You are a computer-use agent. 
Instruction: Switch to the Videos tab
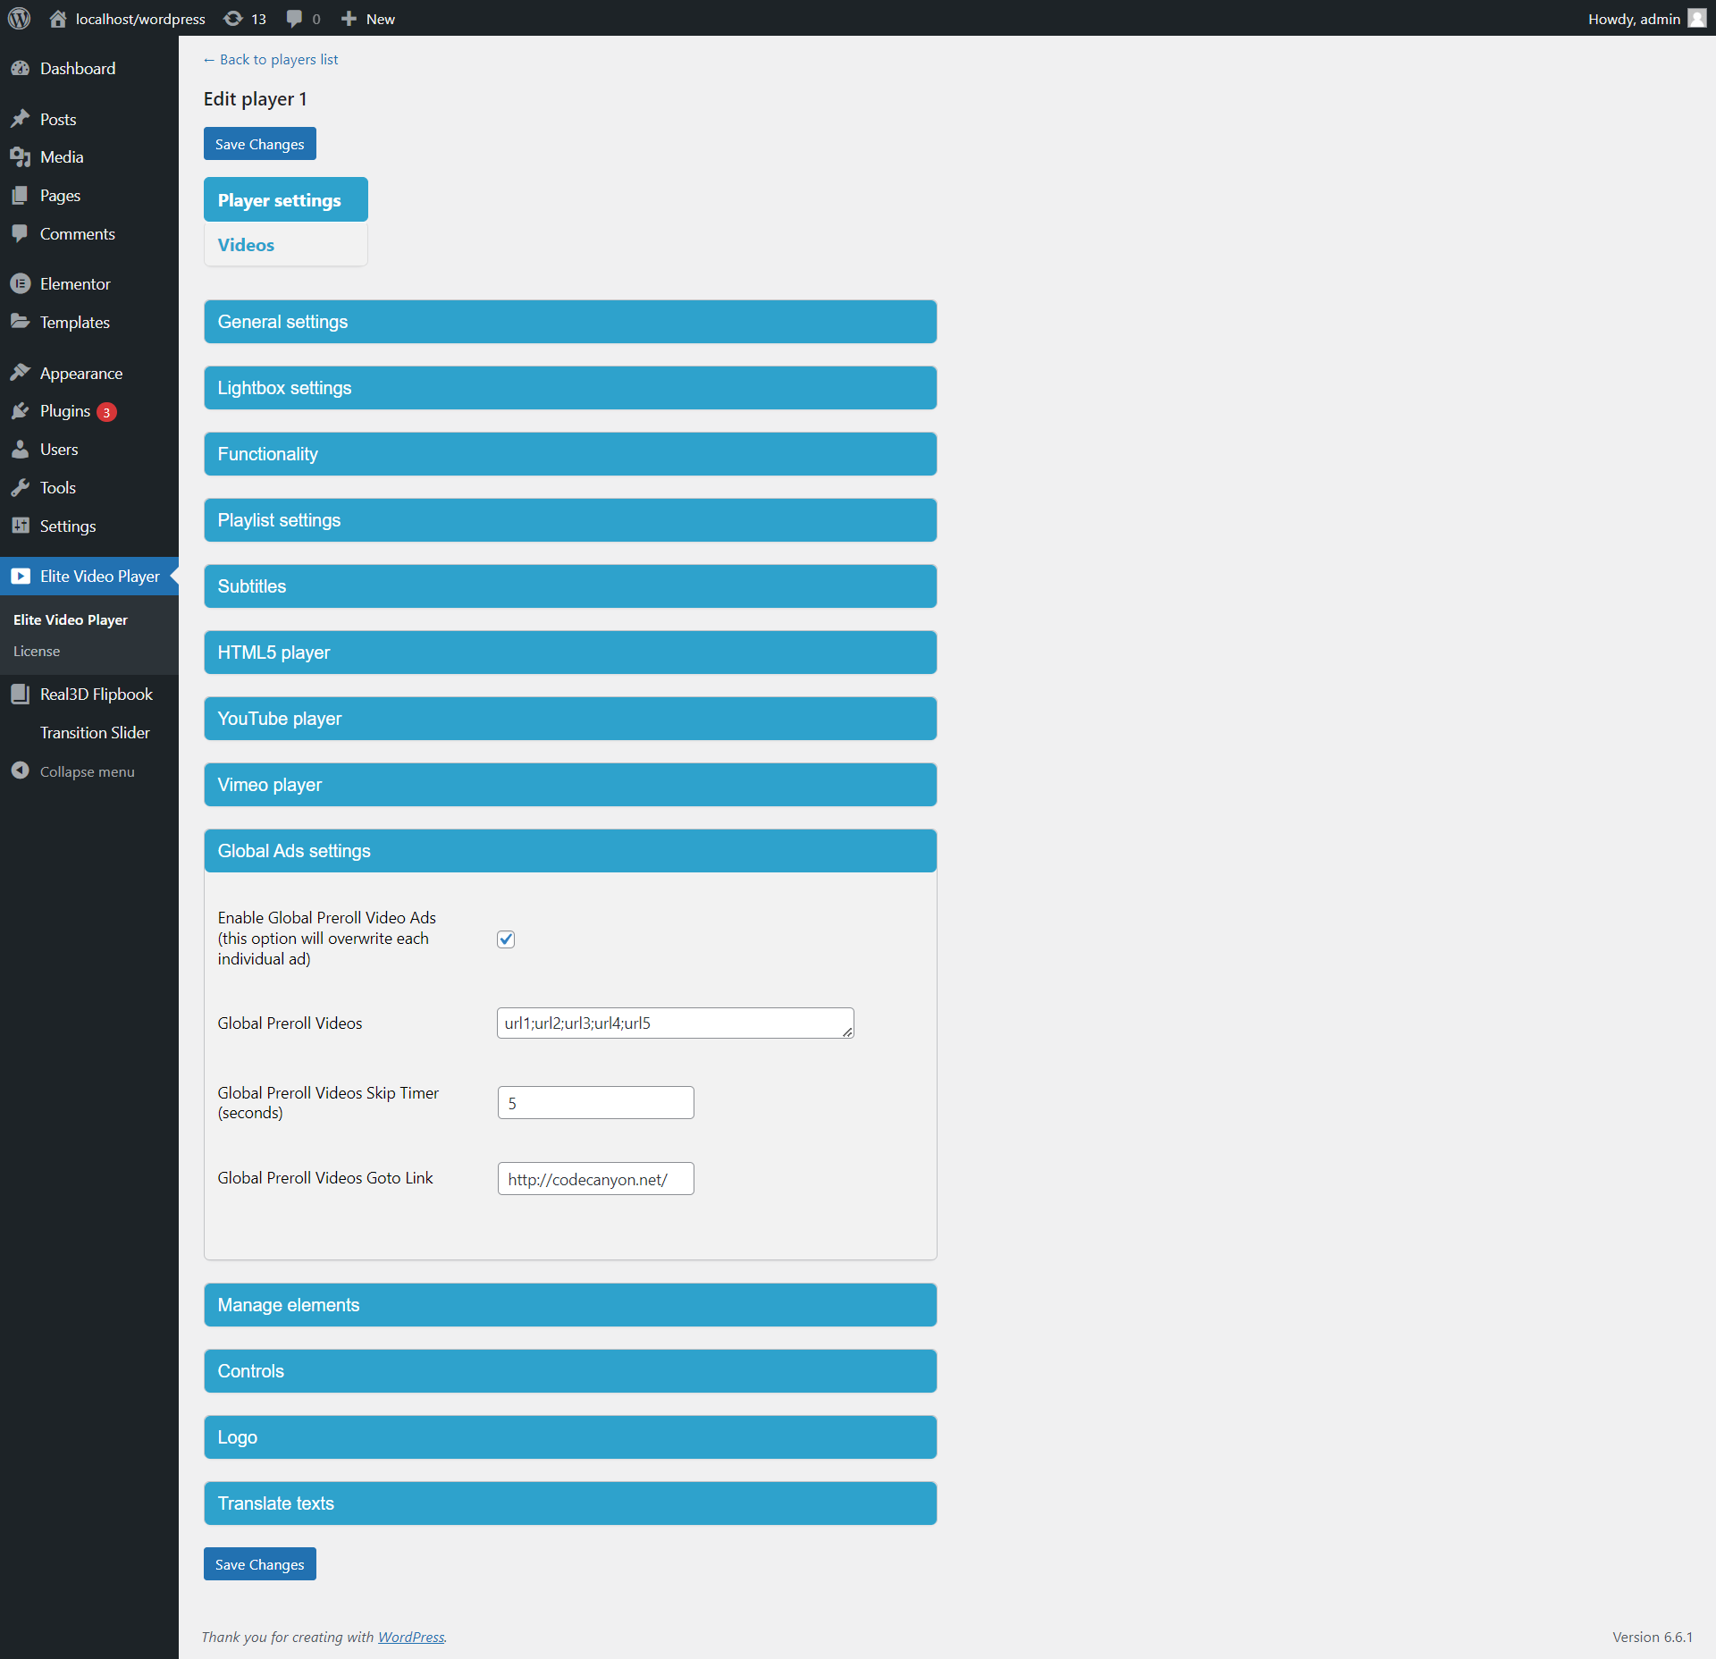[247, 245]
